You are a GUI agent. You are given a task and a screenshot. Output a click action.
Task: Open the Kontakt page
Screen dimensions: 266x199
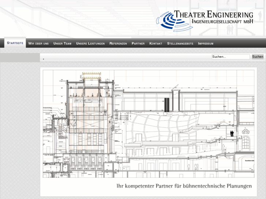156,43
